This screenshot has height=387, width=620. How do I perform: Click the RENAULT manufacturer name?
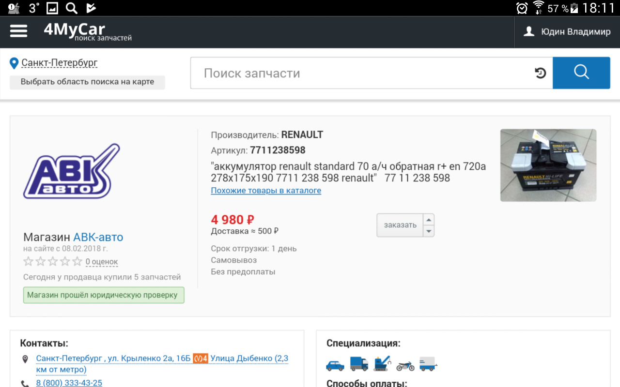click(x=302, y=135)
